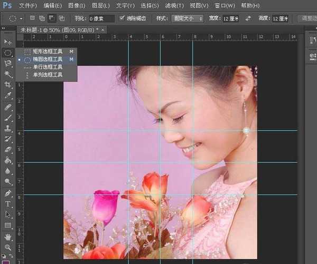Select the Eyedropper tool
Image resolution: width=317 pixels, height=264 pixels.
(x=7, y=96)
